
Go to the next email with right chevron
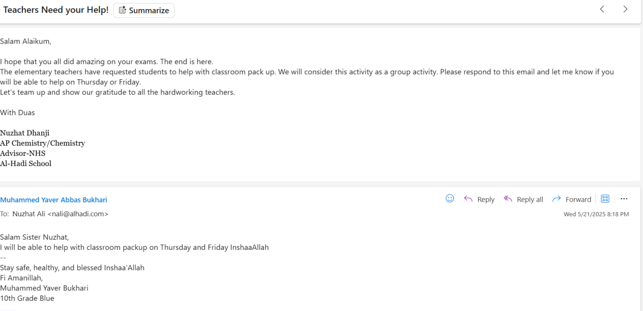(625, 10)
